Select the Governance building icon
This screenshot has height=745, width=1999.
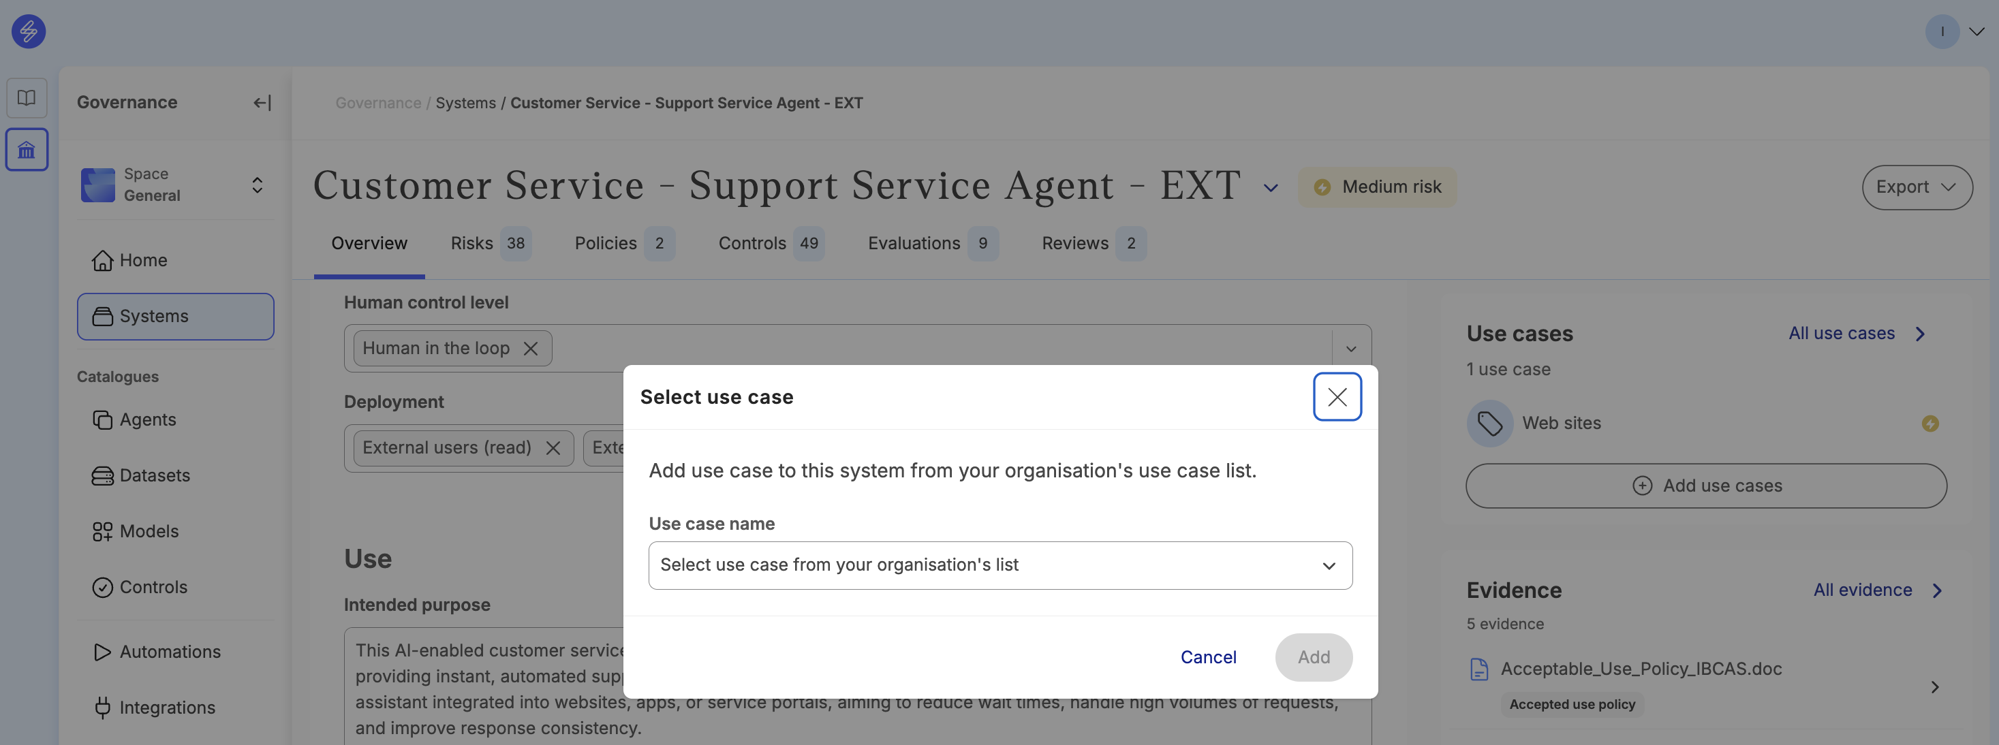27,150
